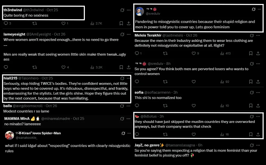Share the 8dlotus tweet
The image size is (266, 165).
pos(258,134)
